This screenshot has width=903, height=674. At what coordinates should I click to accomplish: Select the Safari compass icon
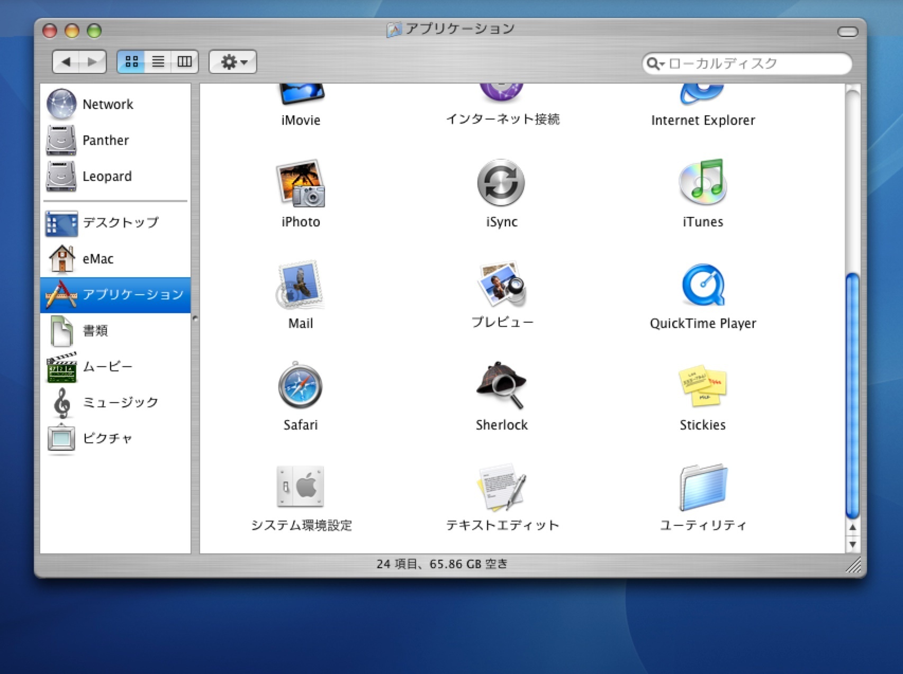point(300,386)
